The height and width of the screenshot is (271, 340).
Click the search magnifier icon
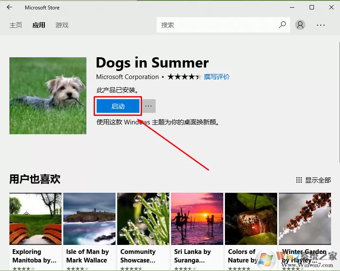pos(282,25)
